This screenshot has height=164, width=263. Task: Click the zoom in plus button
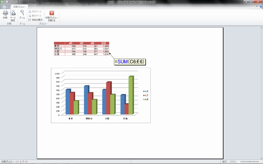(x=260, y=162)
